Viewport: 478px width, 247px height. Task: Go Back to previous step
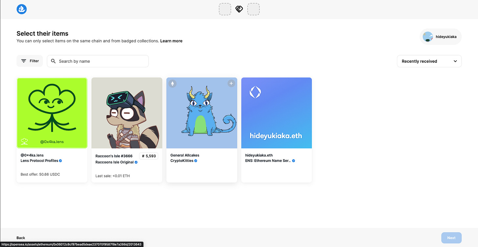click(x=21, y=238)
